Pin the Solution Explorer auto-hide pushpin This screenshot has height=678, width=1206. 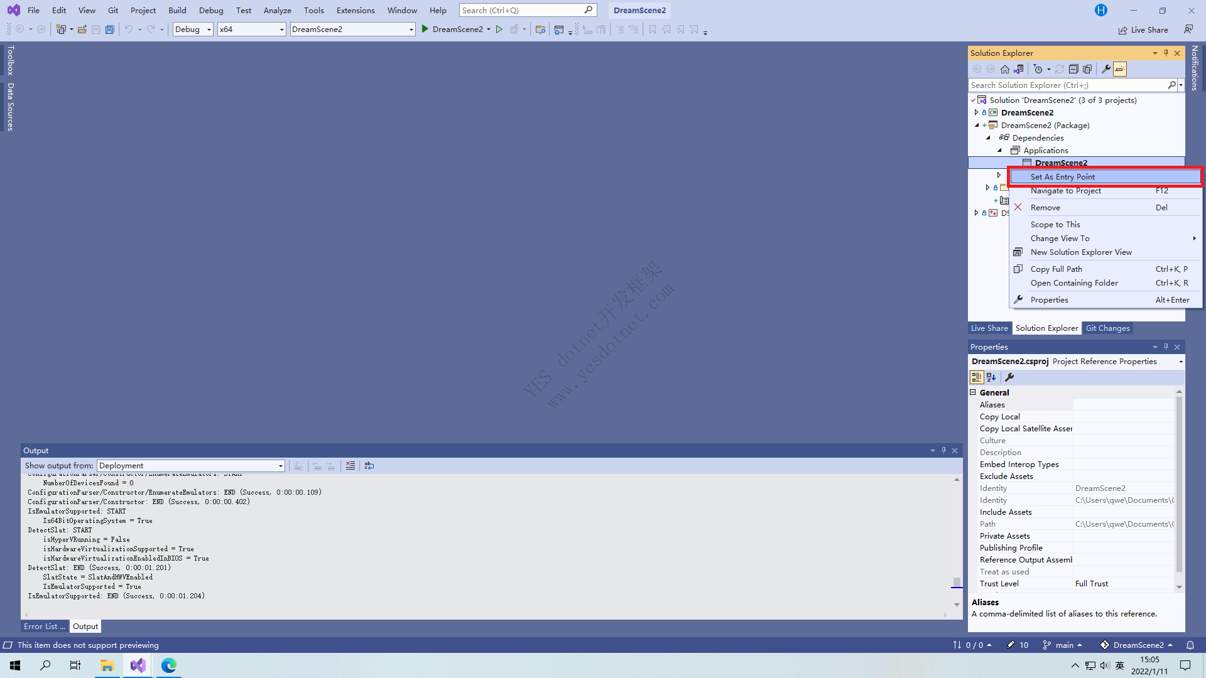[1166, 53]
